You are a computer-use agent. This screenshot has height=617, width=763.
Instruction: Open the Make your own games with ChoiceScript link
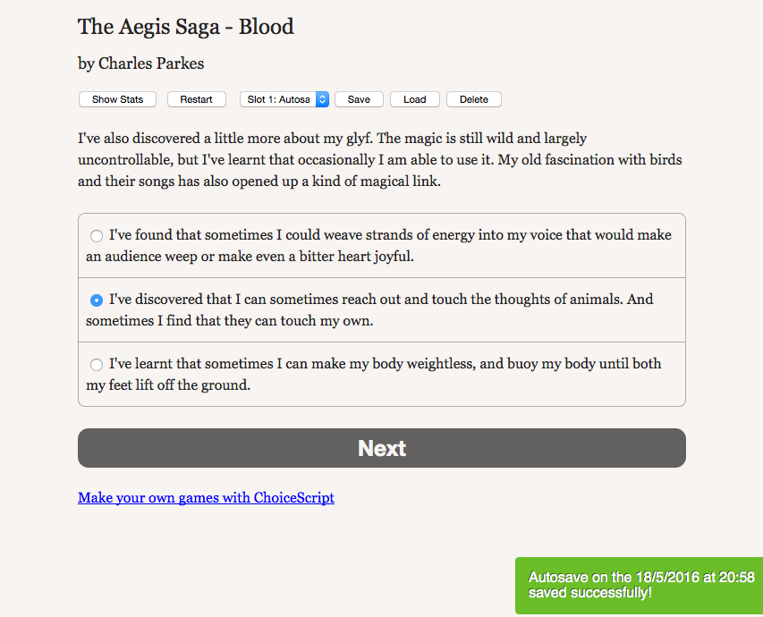tap(206, 497)
